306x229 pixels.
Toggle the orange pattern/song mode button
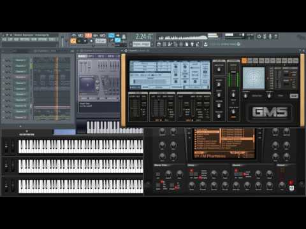pyautogui.click(x=73, y=41)
